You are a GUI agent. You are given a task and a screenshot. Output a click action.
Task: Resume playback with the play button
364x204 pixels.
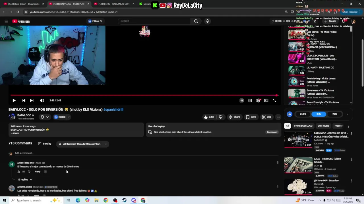[14, 100]
